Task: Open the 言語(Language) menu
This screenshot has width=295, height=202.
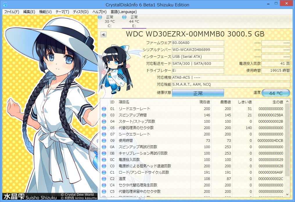Action: (x=124, y=12)
